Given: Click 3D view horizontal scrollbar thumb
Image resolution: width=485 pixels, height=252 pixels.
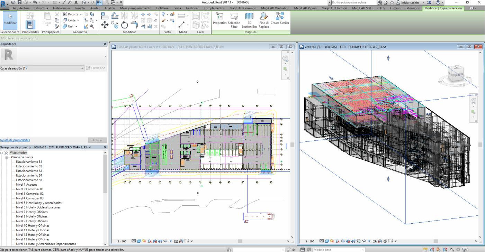Looking at the screenshot, I should tap(435, 241).
